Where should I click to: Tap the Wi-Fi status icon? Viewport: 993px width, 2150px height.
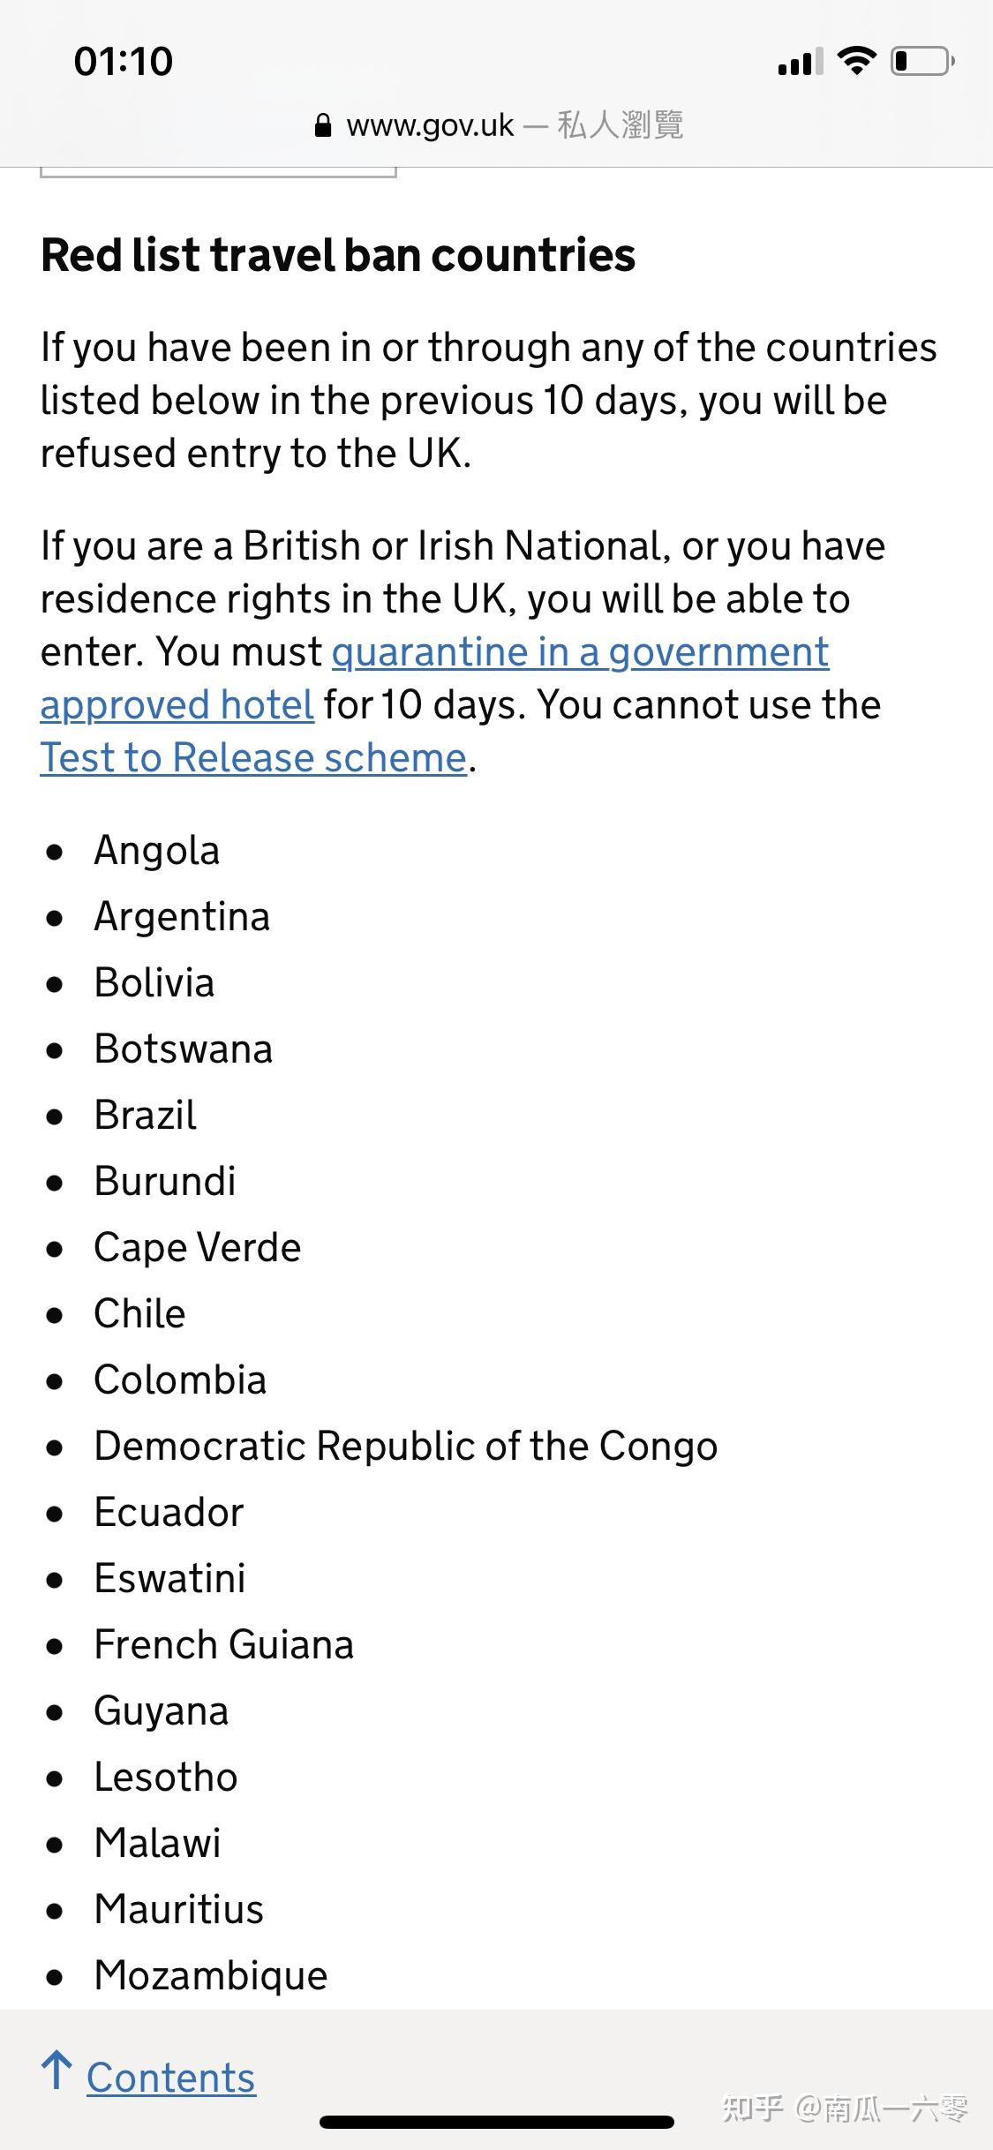(x=855, y=61)
